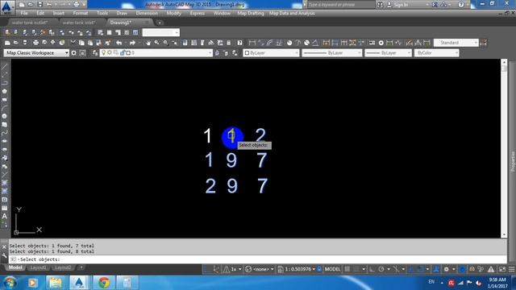
Task: Toggle the MODEL space button
Action: (332, 269)
